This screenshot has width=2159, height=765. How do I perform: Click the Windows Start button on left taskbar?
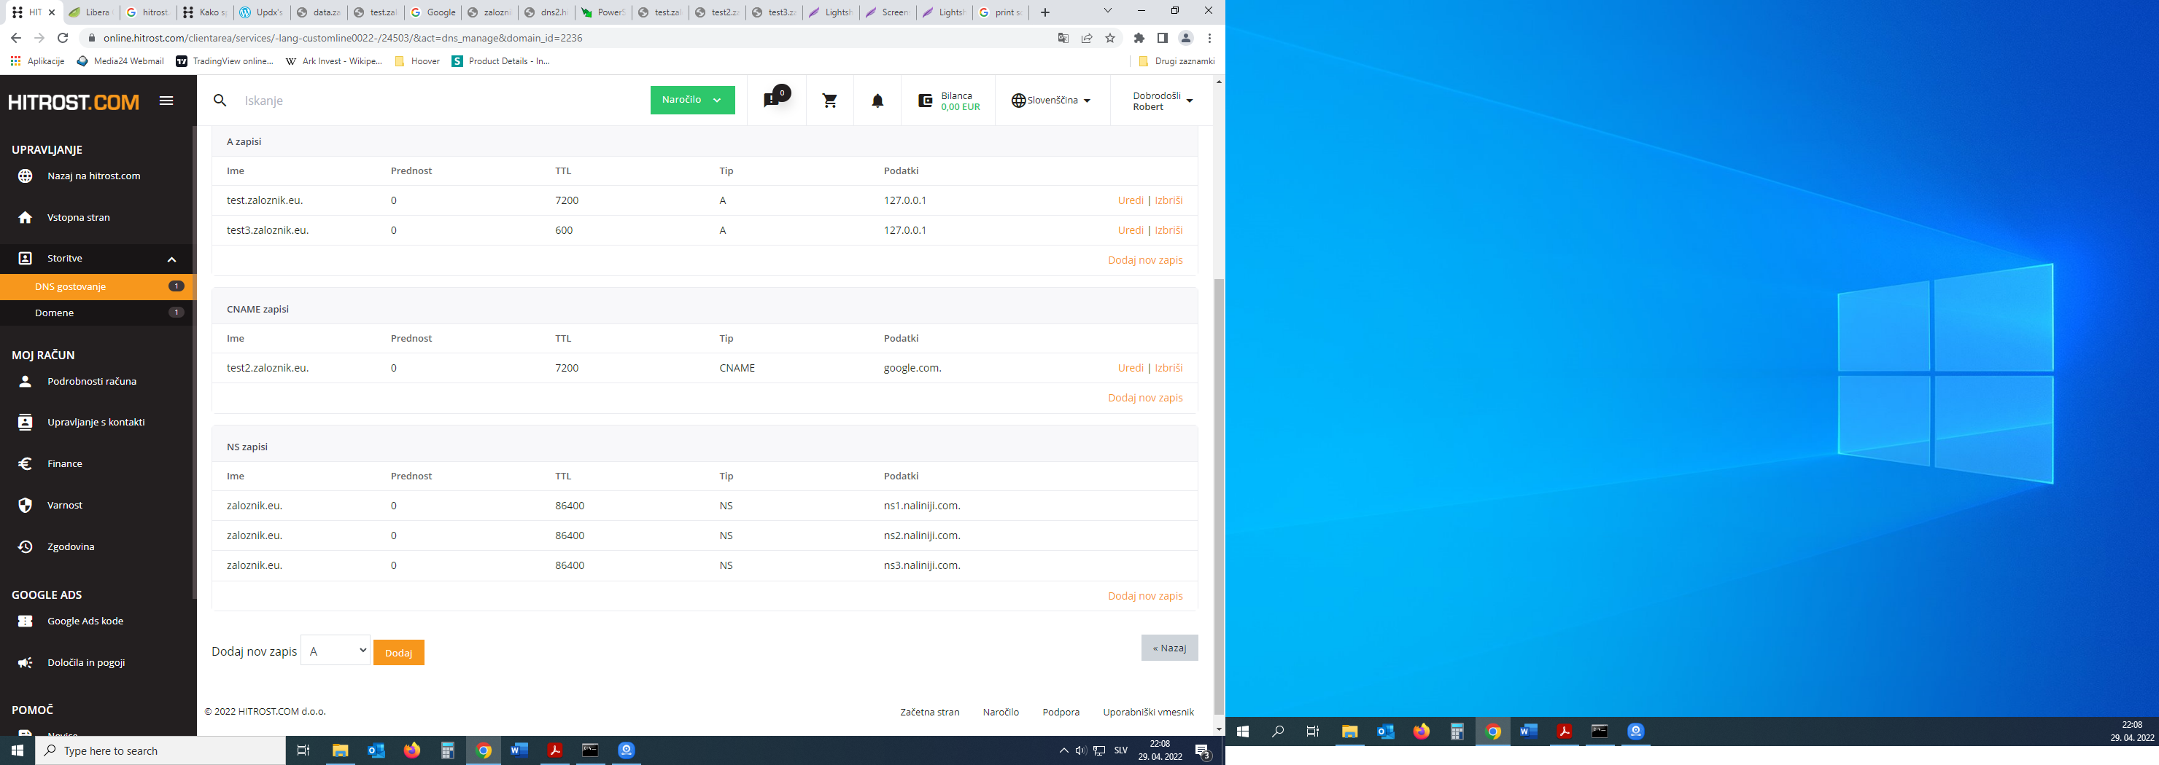point(18,750)
